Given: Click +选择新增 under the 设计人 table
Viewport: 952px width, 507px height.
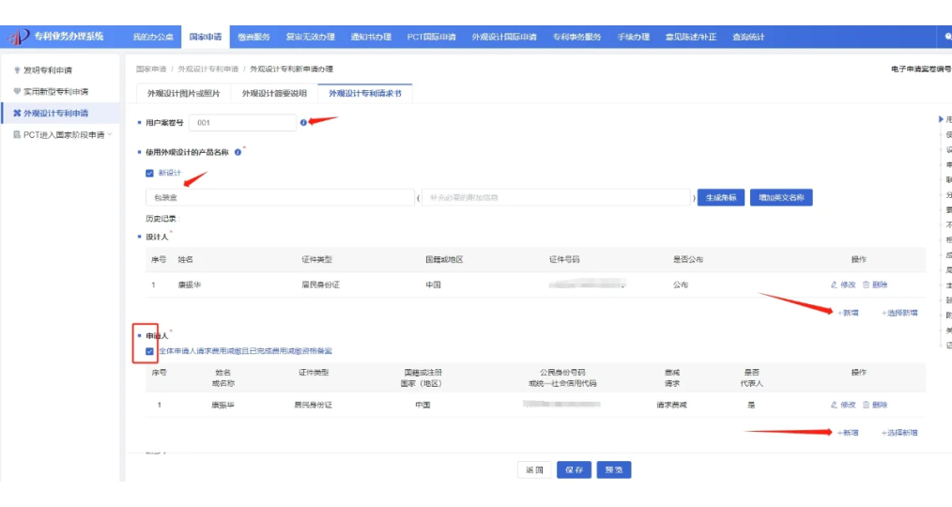Looking at the screenshot, I should tap(899, 314).
